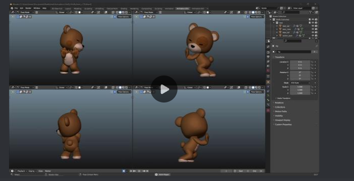354x181 pixels.
Task: Click the Scale X value field
Action: click(x=300, y=87)
